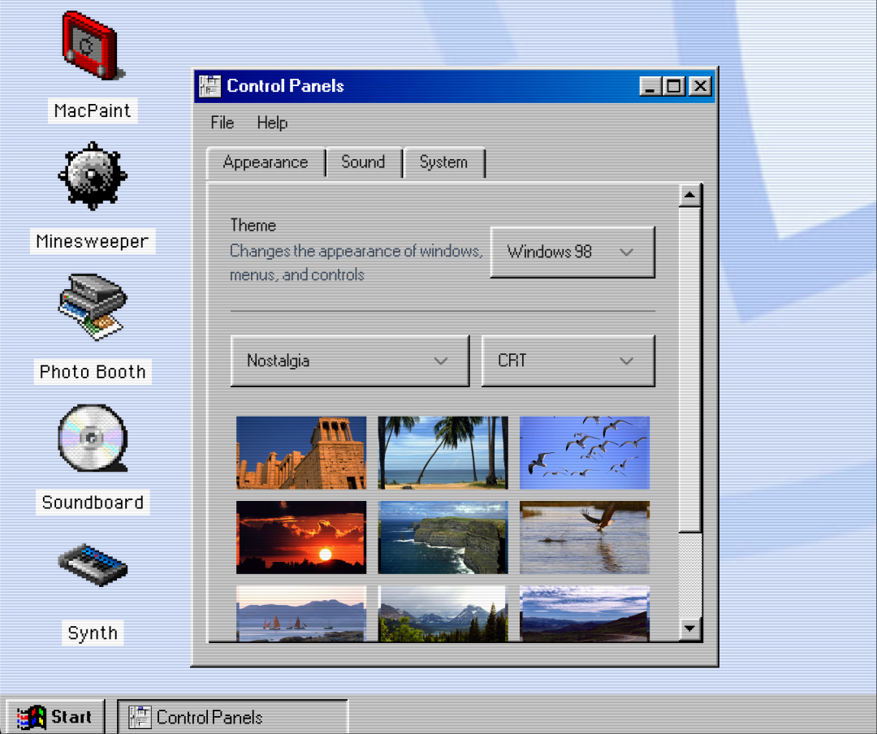
Task: Click the Soundboard label text
Action: click(93, 503)
